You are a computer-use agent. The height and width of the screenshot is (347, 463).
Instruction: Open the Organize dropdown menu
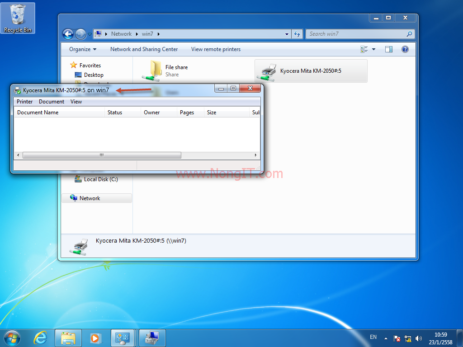pyautogui.click(x=83, y=49)
